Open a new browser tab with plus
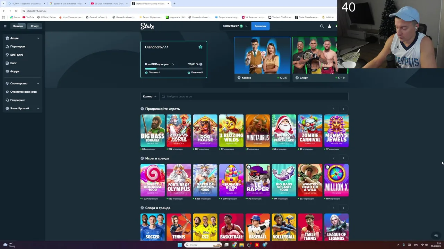This screenshot has width=444, height=249. pyautogui.click(x=174, y=3)
